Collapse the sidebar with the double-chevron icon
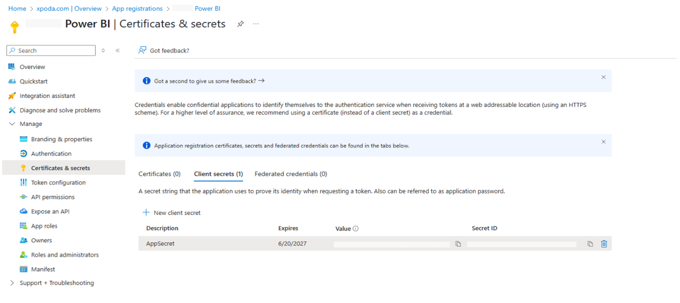This screenshot has height=303, width=680. click(x=118, y=50)
